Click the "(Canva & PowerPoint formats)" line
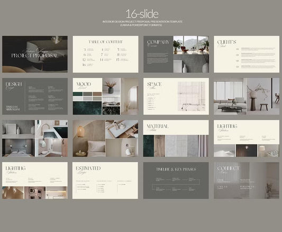The height and width of the screenshot is (232, 282). pos(141,25)
